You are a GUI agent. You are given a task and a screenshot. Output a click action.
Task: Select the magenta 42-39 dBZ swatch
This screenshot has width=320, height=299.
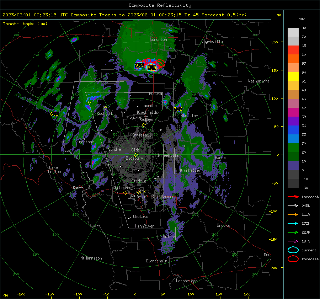click(x=293, y=112)
